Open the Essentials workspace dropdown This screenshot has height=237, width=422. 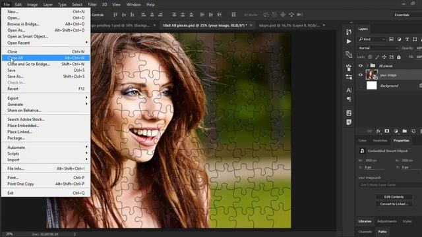pos(407,14)
